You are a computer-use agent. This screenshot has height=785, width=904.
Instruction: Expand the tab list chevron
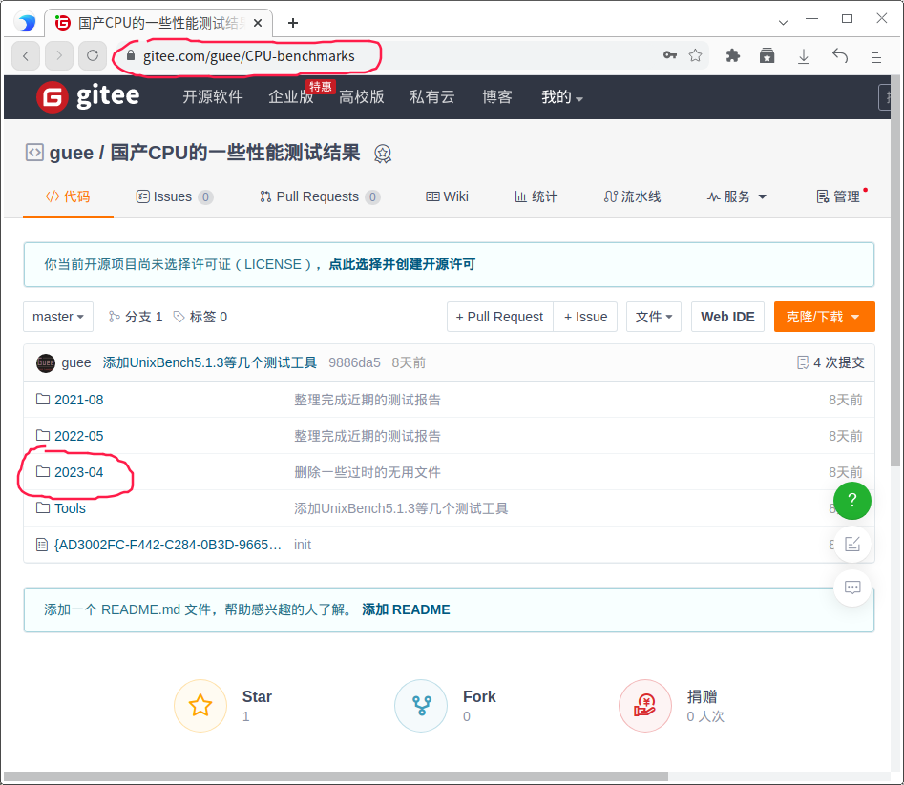[x=783, y=23]
